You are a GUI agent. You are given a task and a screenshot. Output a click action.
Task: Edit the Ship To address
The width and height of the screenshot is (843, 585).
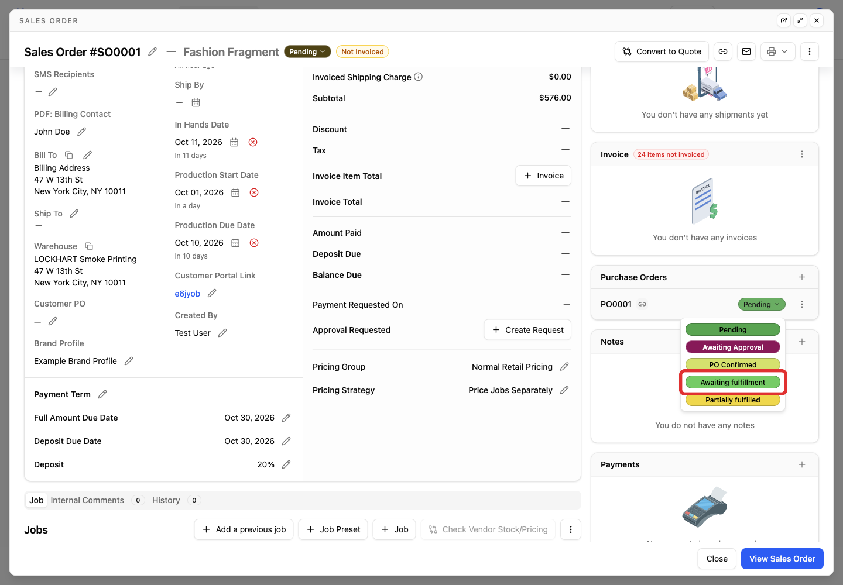point(74,214)
